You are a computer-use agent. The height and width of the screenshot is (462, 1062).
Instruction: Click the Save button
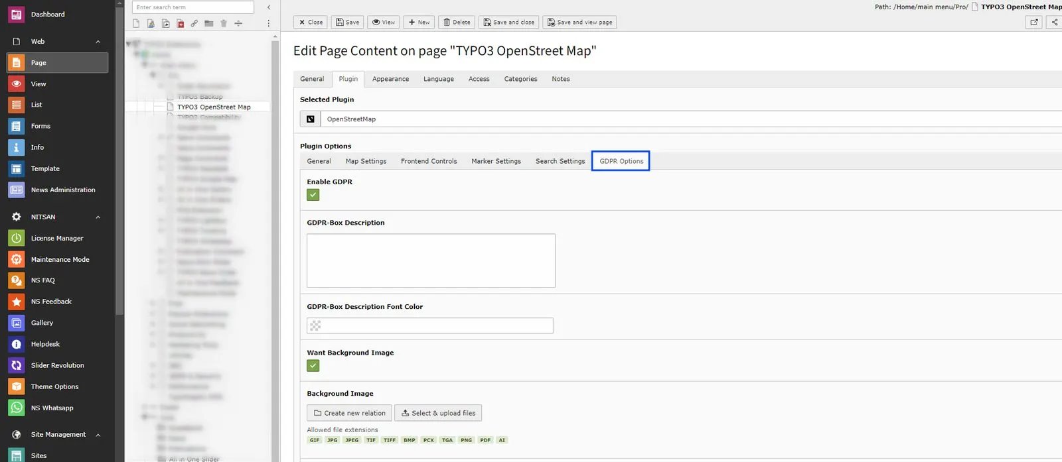pos(347,22)
